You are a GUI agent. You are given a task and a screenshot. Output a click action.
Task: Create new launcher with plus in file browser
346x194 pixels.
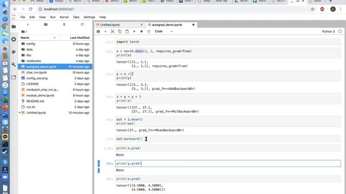click(28, 24)
